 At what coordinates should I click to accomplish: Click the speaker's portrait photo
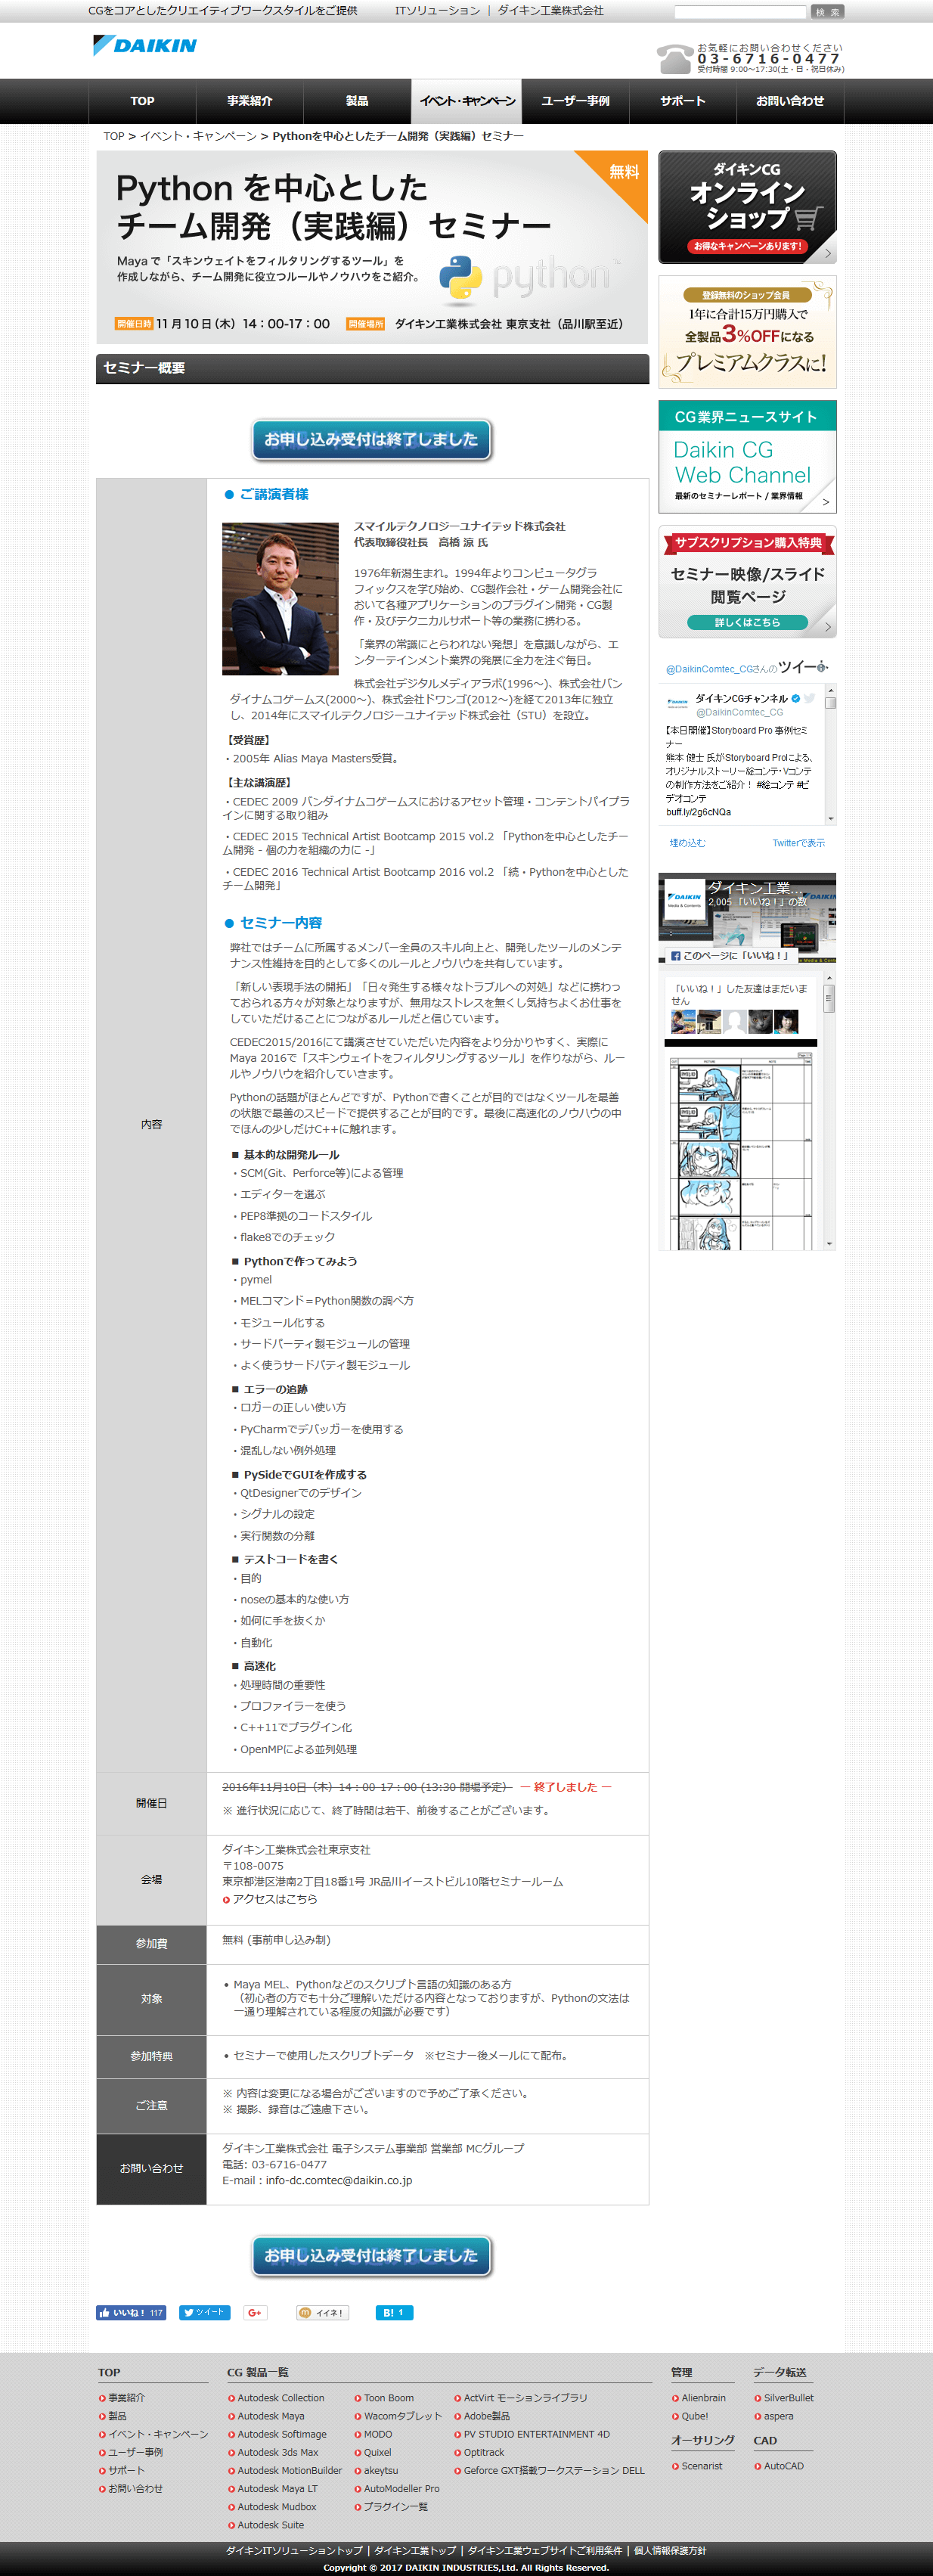click(x=280, y=599)
